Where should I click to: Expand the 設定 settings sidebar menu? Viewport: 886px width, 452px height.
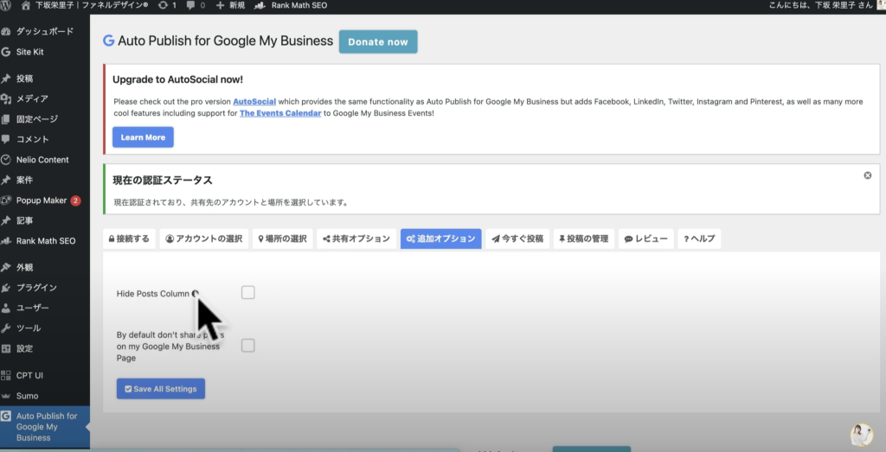pos(24,348)
